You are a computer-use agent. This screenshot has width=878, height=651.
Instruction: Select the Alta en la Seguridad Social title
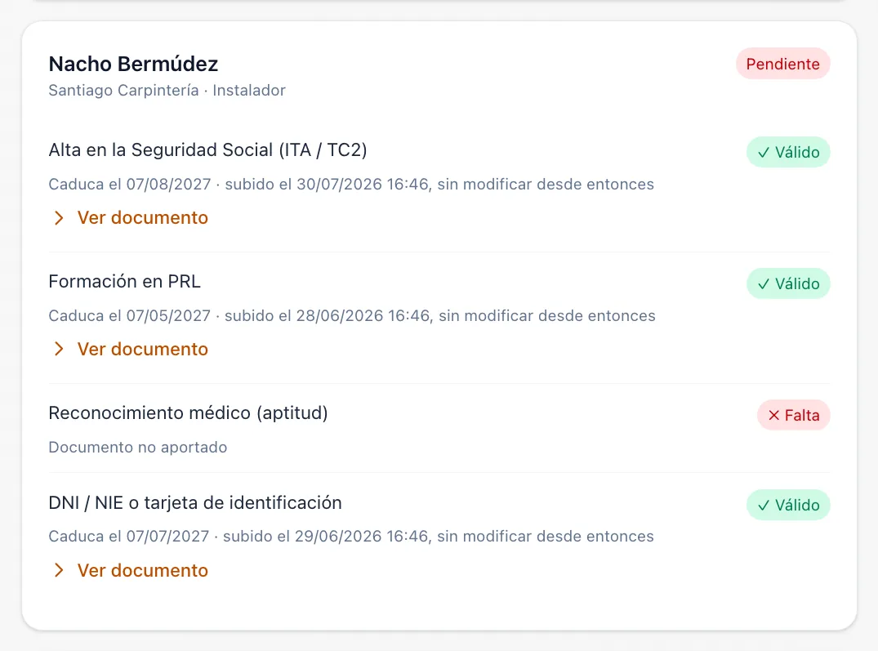207,150
